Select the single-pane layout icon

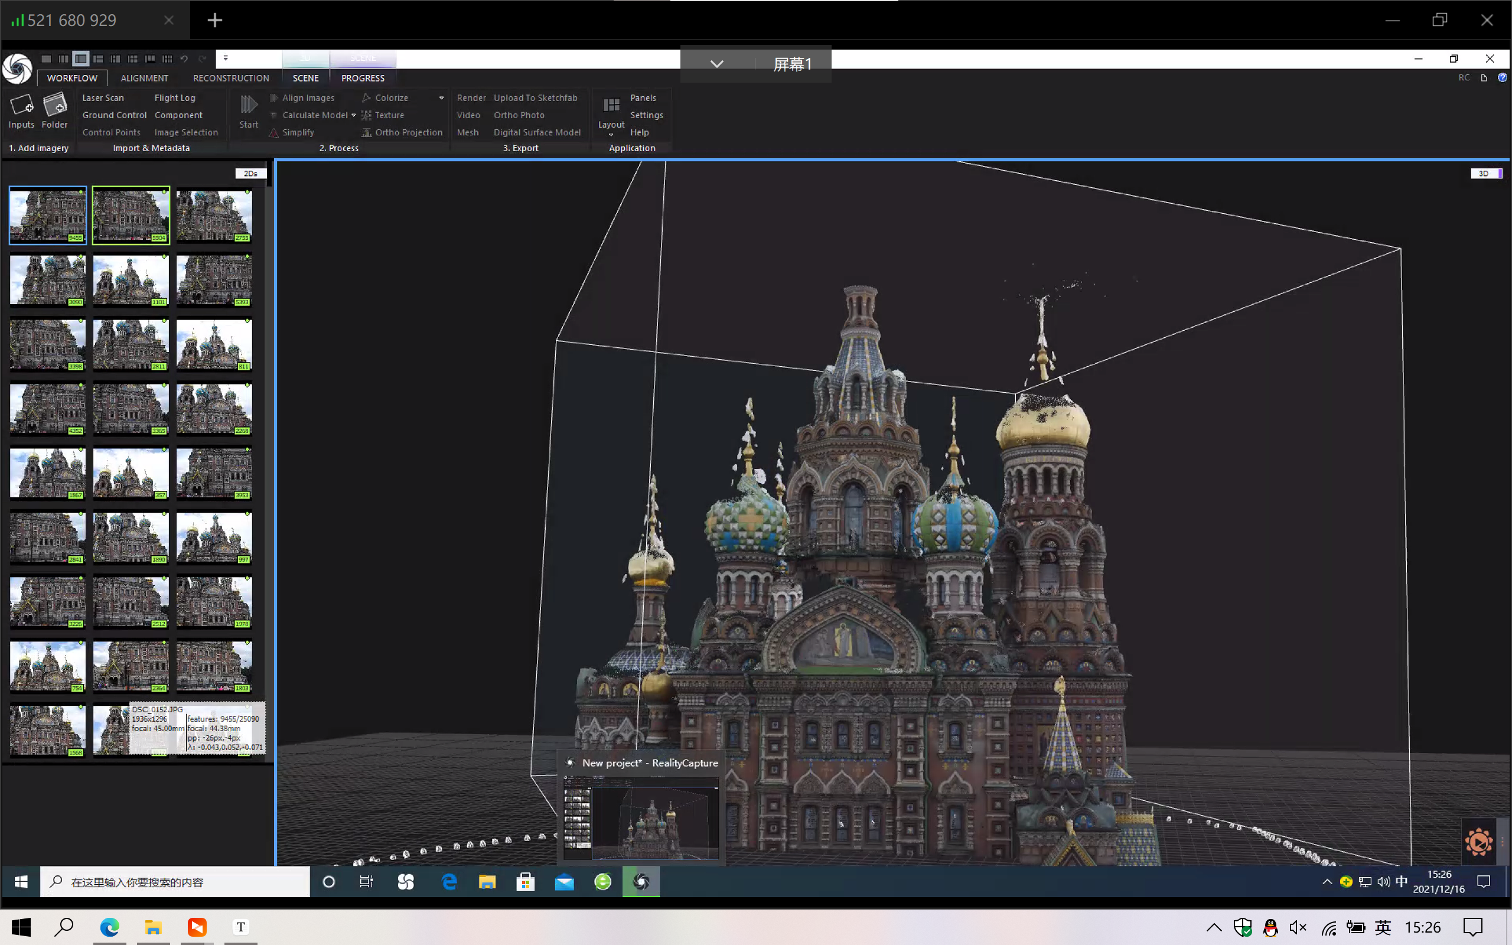click(x=46, y=58)
